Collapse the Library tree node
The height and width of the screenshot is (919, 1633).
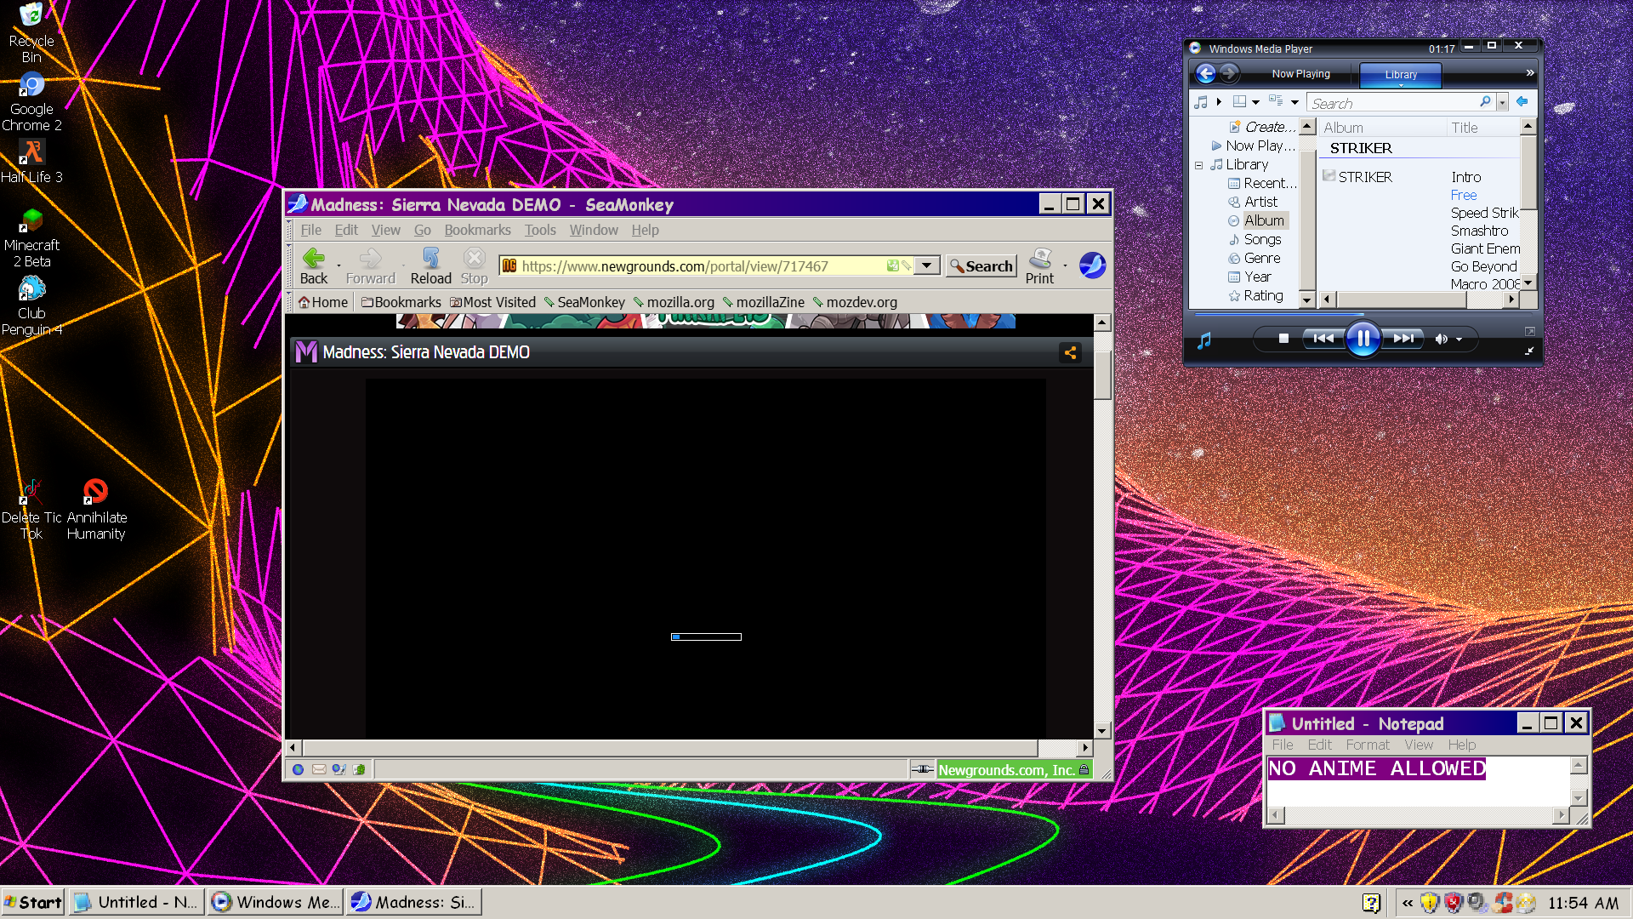[x=1198, y=165]
